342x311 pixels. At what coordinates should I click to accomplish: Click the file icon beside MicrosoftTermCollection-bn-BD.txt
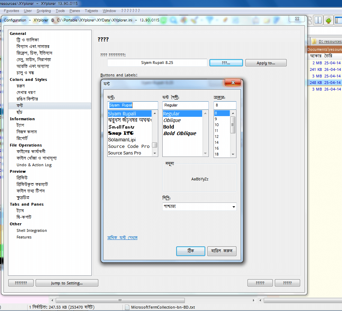pos(127,307)
